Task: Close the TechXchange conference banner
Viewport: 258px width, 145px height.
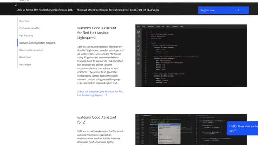Action: [x=16, y=6]
